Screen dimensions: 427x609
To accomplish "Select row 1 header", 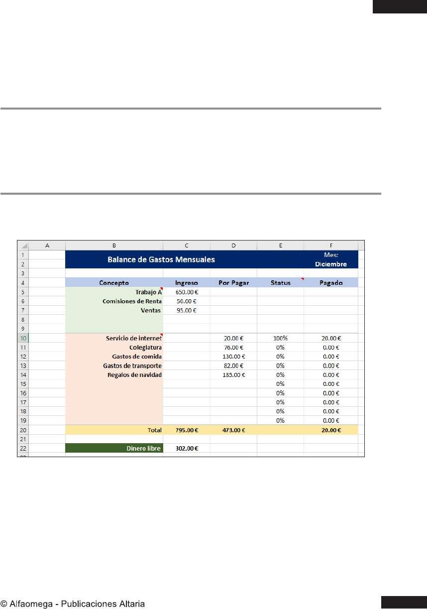I will (23, 255).
